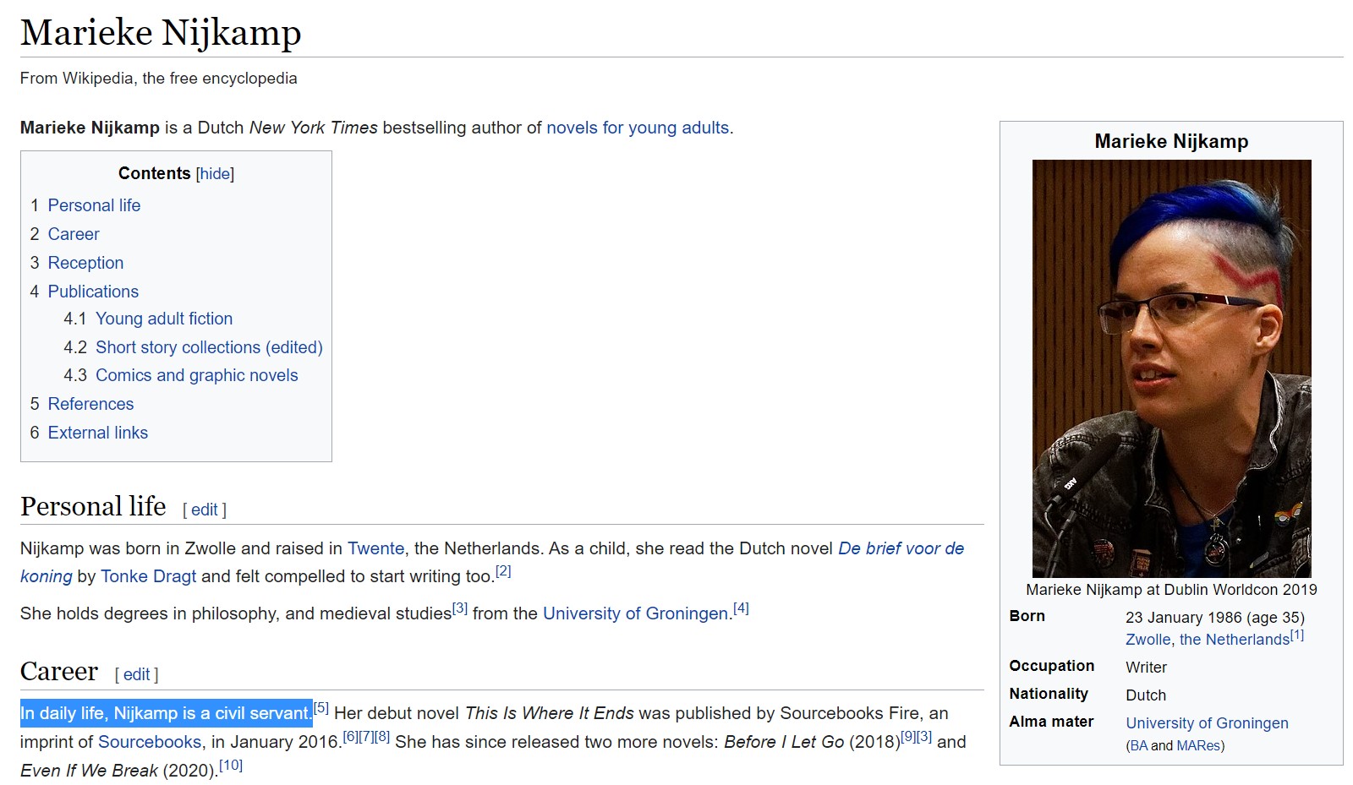Click the highlighted 'civil servant' sentence
Image resolution: width=1353 pixels, height=785 pixels.
pos(167,713)
